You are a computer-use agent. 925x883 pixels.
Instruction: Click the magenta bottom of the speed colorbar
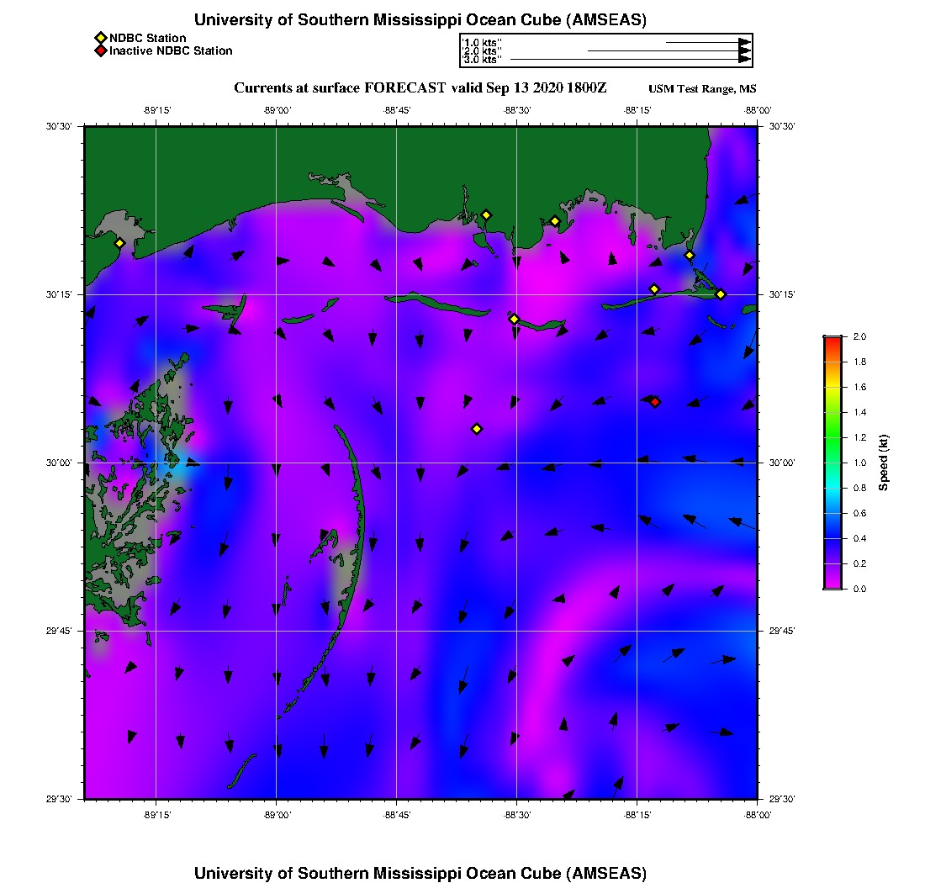(x=832, y=584)
